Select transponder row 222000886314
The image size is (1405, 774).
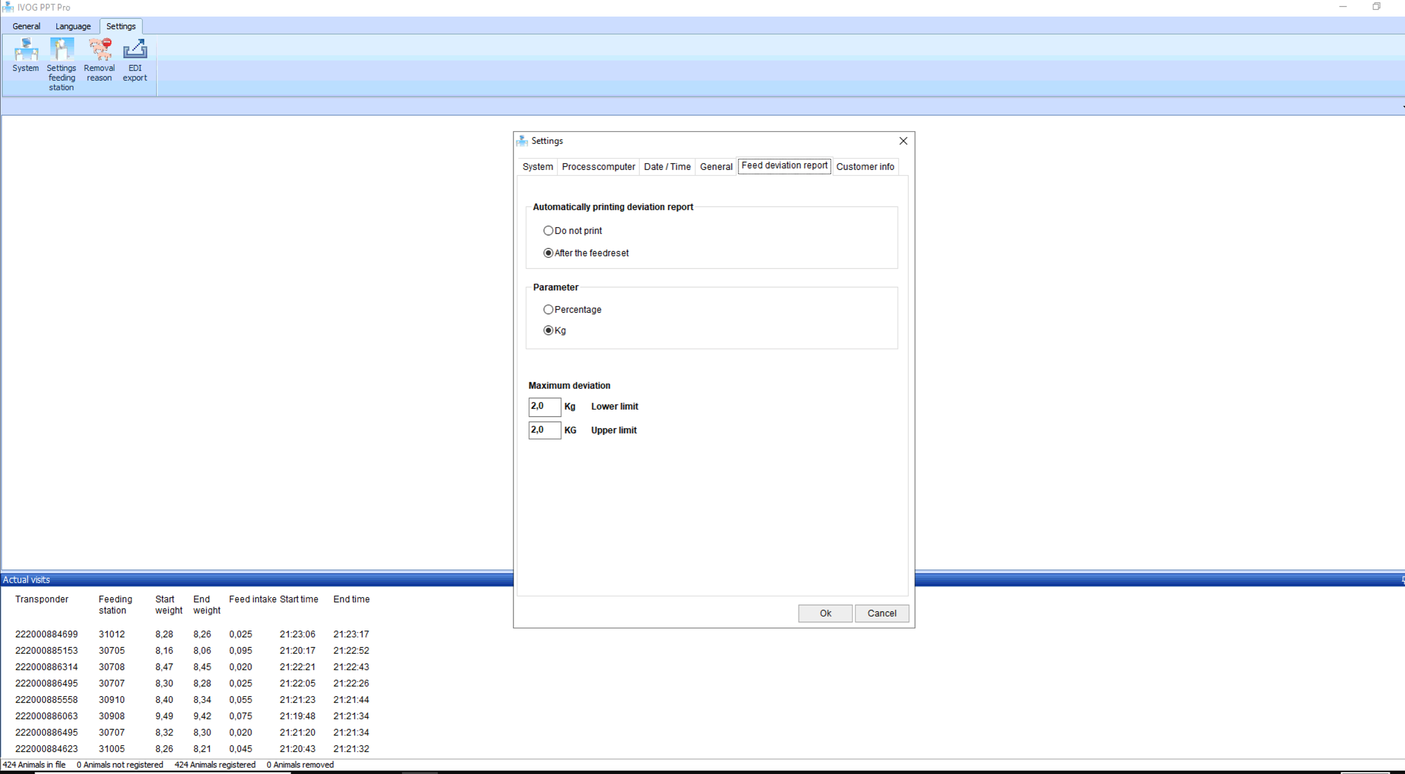[x=46, y=667]
